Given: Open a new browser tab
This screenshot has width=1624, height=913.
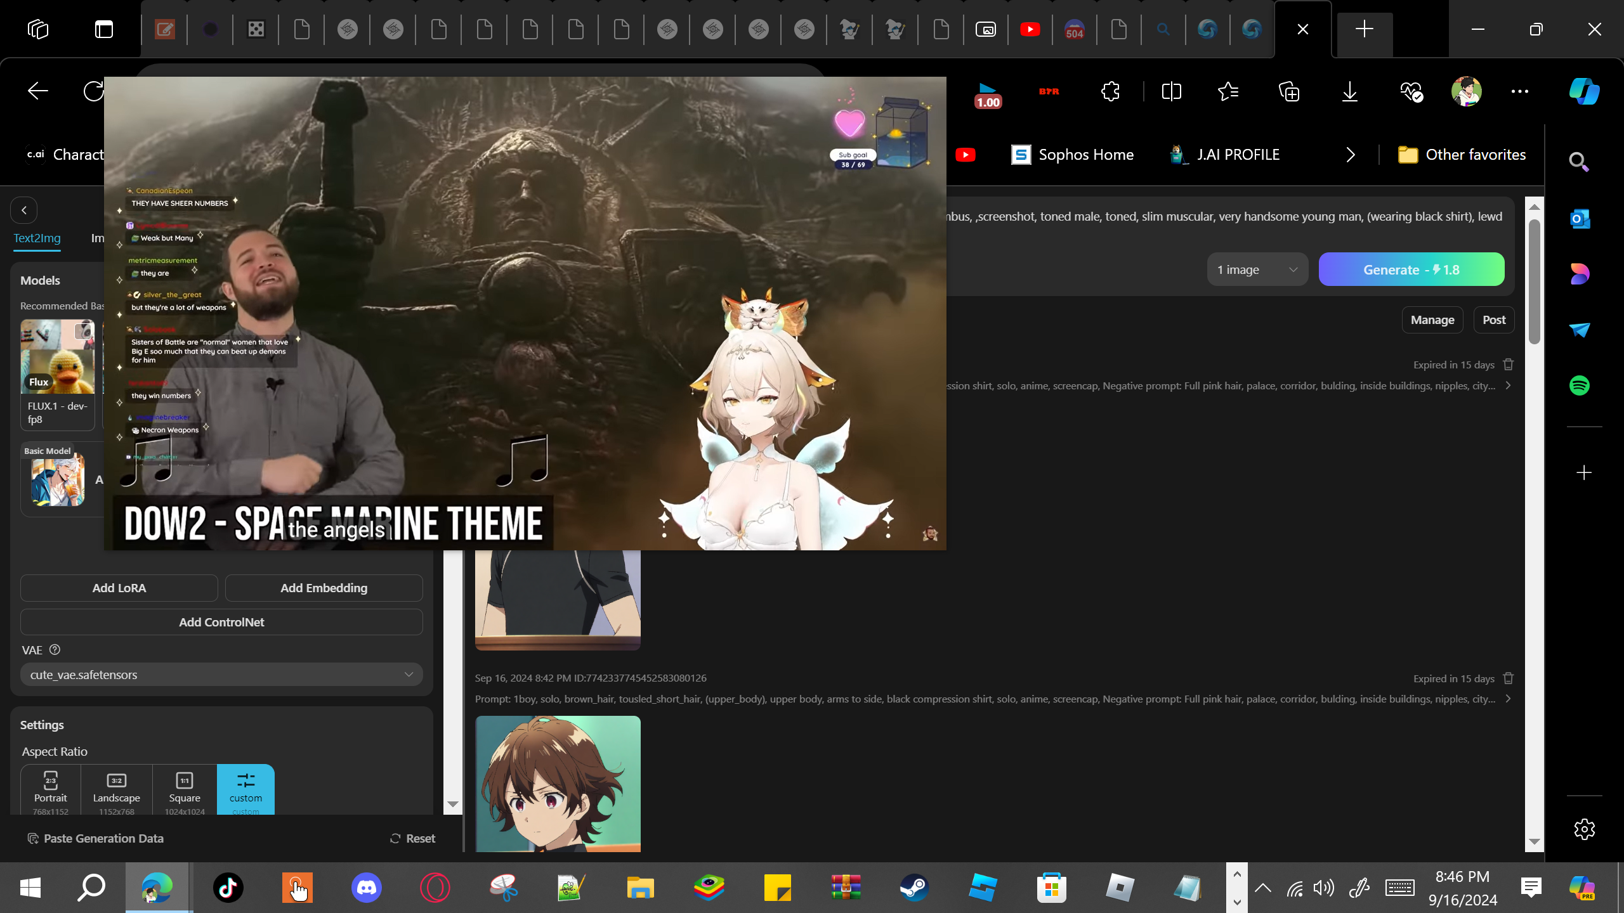Looking at the screenshot, I should tap(1365, 29).
